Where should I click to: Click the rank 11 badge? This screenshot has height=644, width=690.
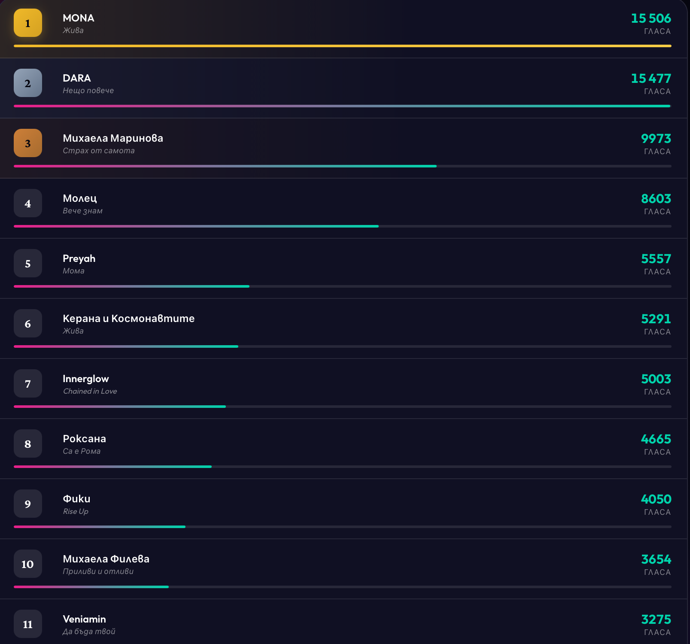pyautogui.click(x=28, y=624)
